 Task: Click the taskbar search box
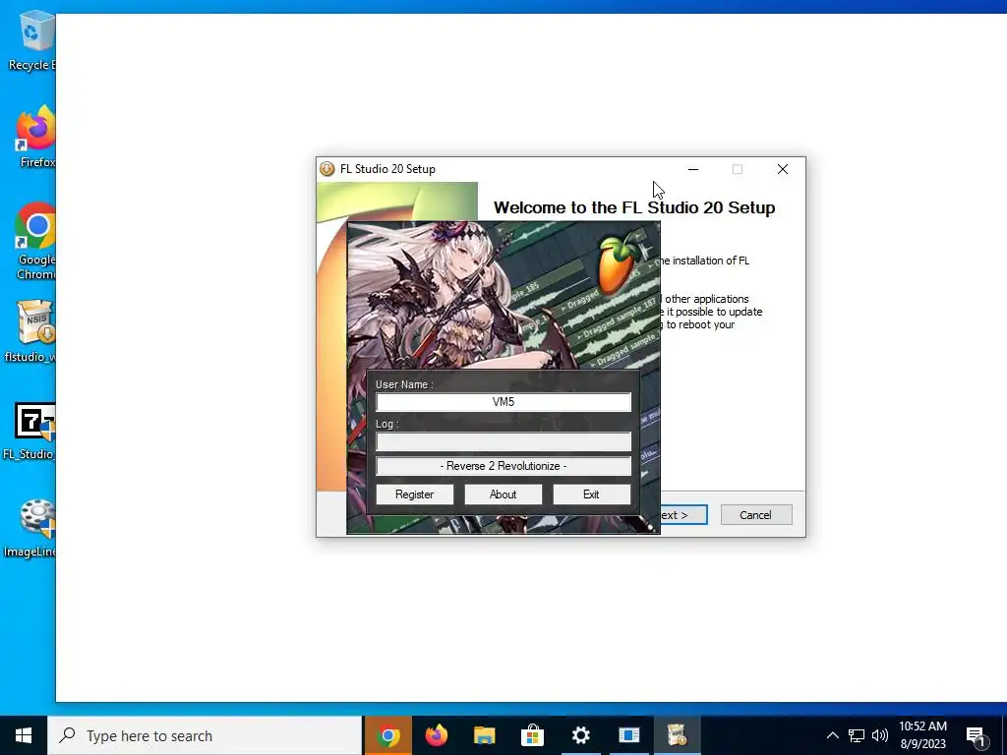pyautogui.click(x=205, y=735)
